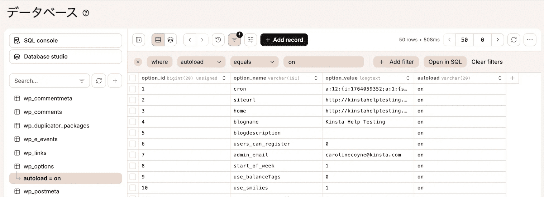Select wp_postmeta table in sidebar
544x197 pixels.
(41, 191)
